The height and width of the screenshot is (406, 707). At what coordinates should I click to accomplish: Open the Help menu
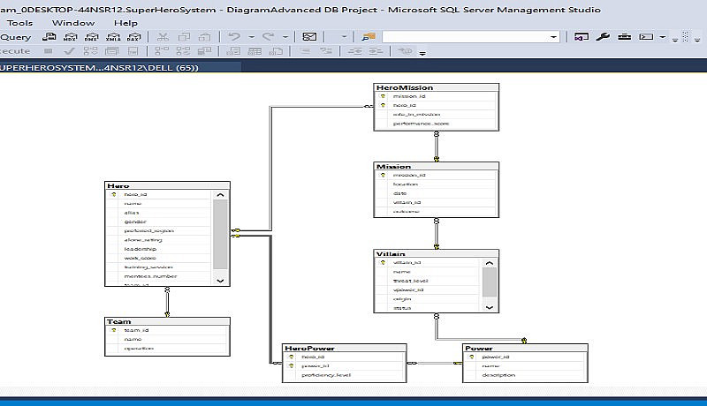[x=125, y=23]
